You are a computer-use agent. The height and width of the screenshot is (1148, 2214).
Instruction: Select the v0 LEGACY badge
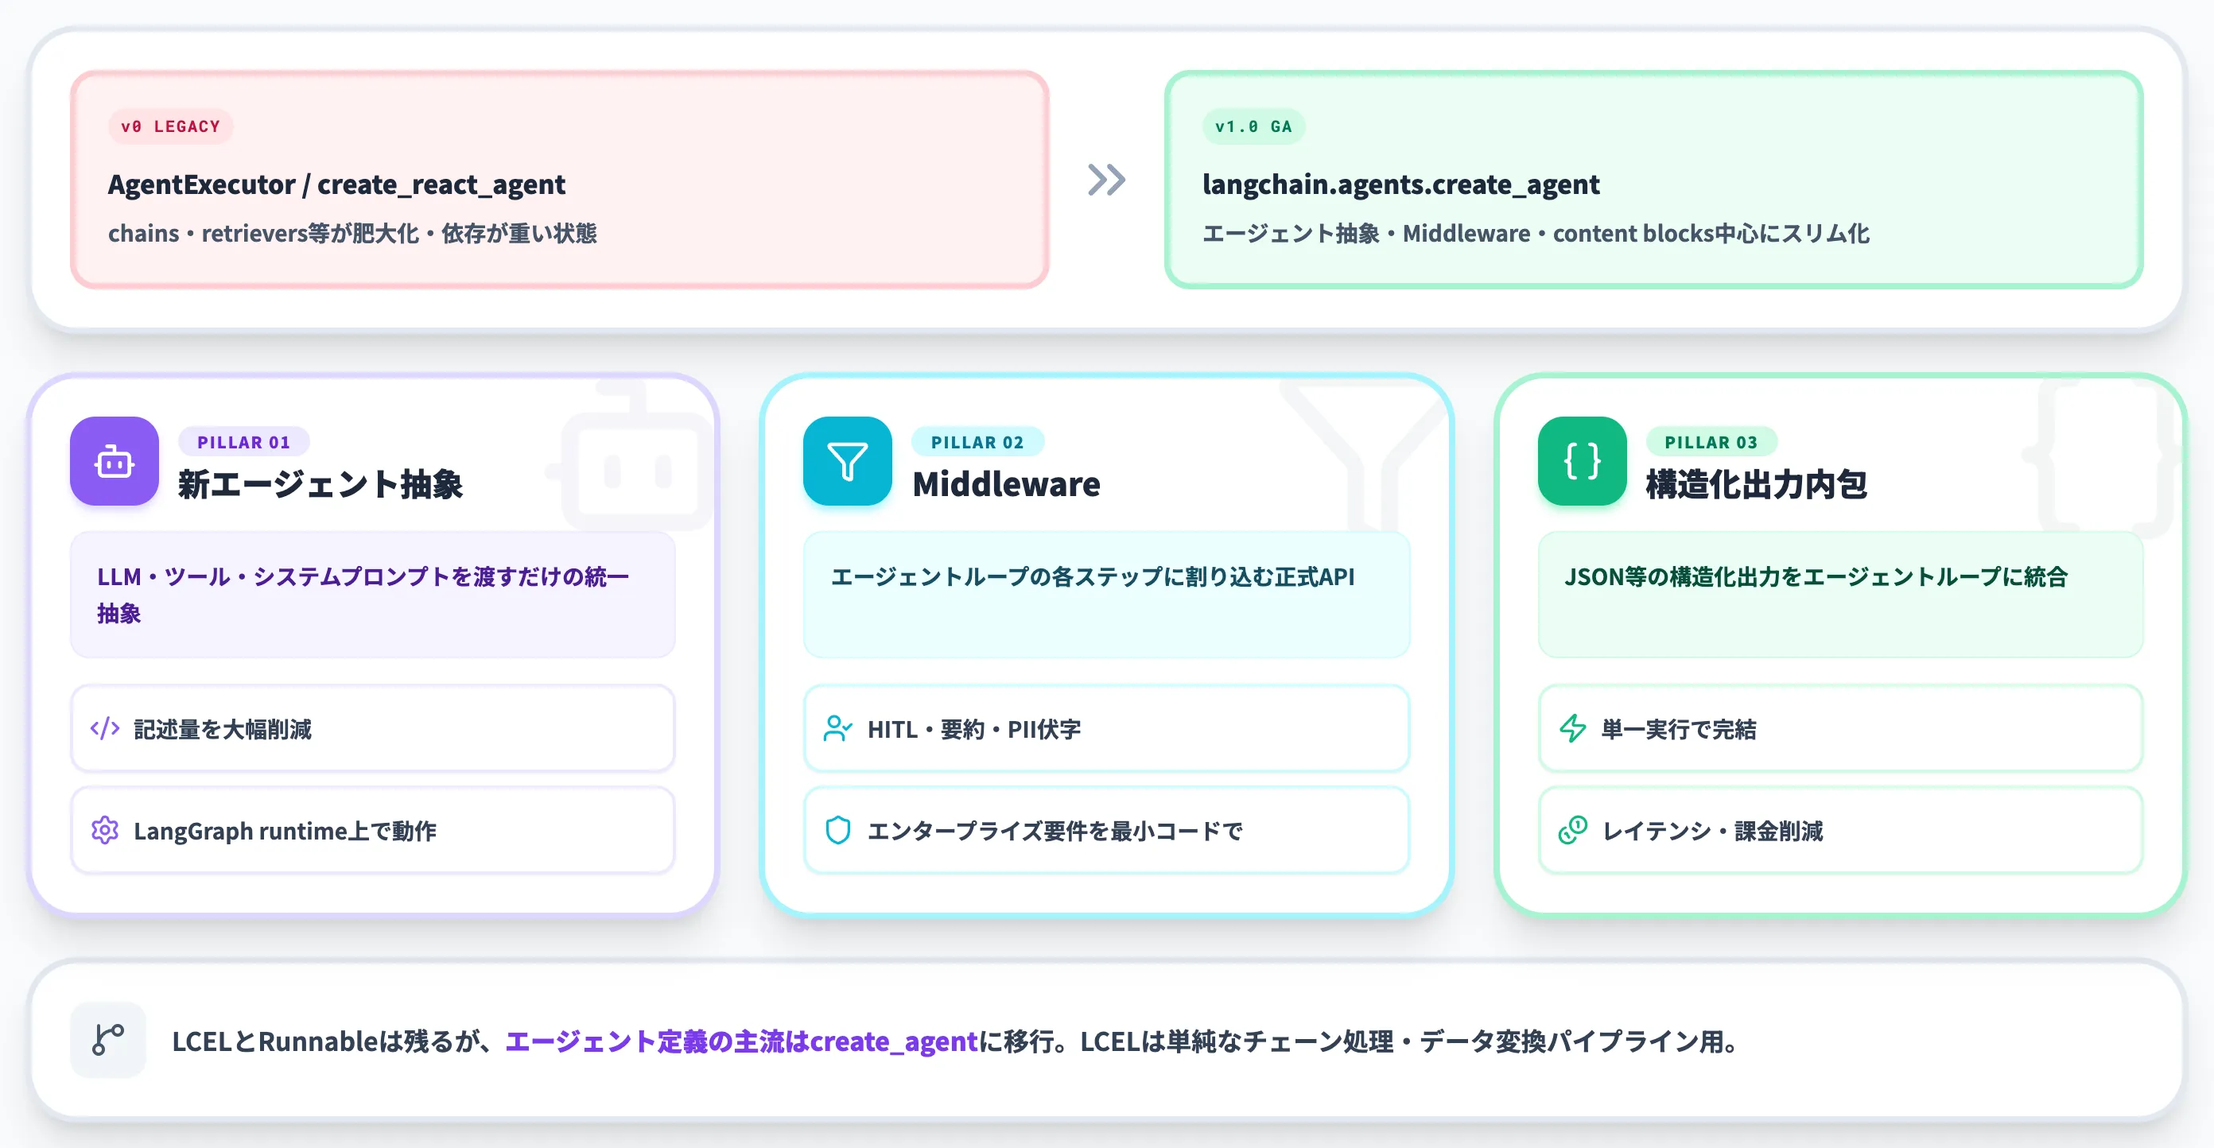[170, 126]
